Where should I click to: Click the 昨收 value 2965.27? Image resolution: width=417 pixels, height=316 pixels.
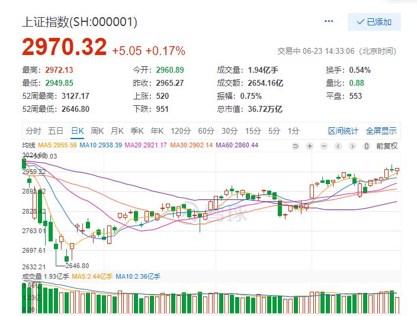tap(170, 83)
